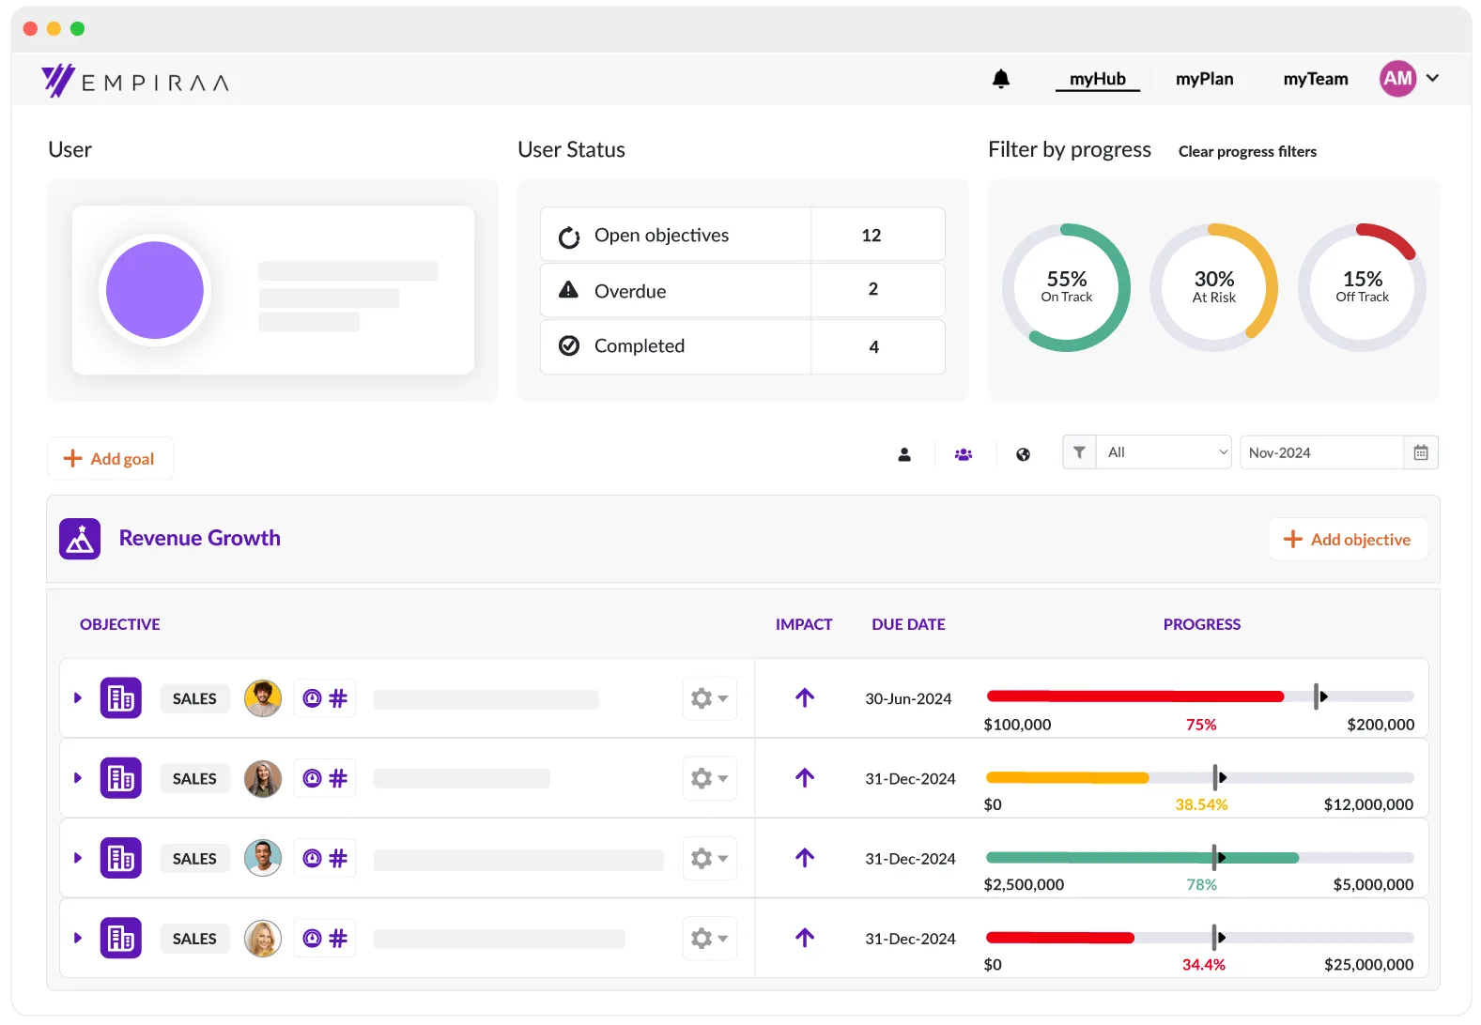Screen dimensions: 1481x1025
Task: Click the Revenue Growth mountain goal icon
Action: pyautogui.click(x=80, y=539)
